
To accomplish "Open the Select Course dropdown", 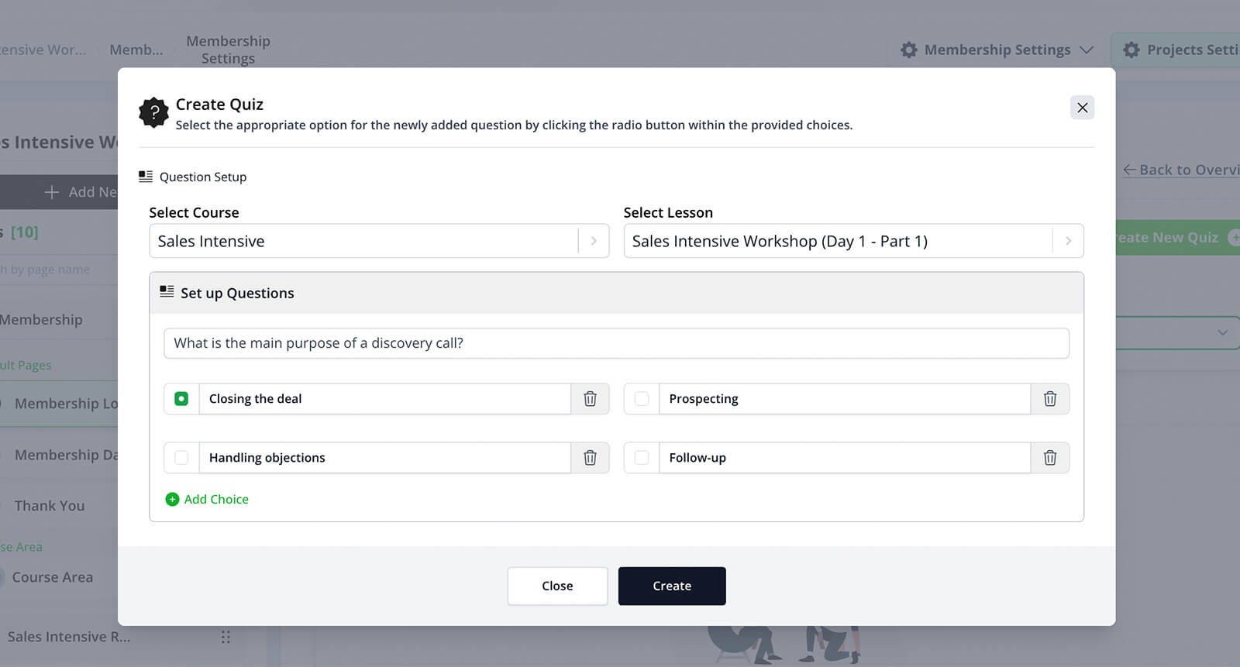I will pos(594,241).
